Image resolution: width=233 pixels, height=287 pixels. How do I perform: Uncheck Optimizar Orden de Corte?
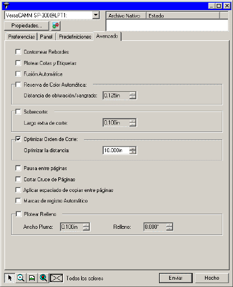[18, 139]
